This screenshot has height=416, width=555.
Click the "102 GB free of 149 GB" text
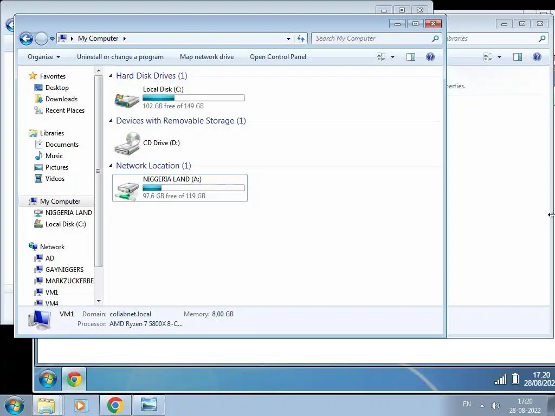[x=173, y=106]
